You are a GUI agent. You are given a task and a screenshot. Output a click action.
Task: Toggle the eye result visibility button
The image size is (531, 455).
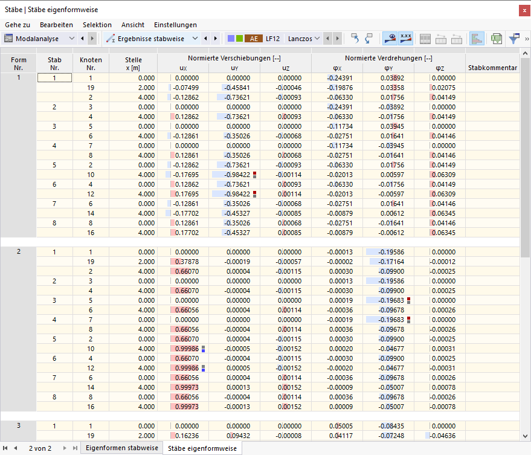pyautogui.click(x=390, y=39)
